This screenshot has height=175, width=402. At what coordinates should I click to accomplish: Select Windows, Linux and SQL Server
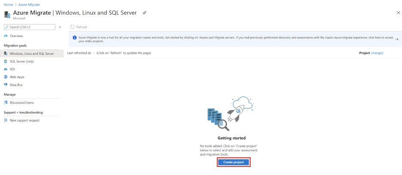point(31,54)
